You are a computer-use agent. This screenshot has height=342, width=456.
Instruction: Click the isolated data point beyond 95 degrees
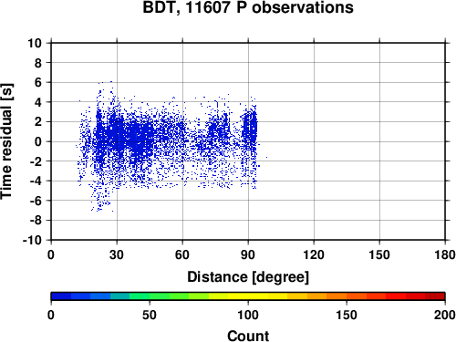tap(266, 157)
